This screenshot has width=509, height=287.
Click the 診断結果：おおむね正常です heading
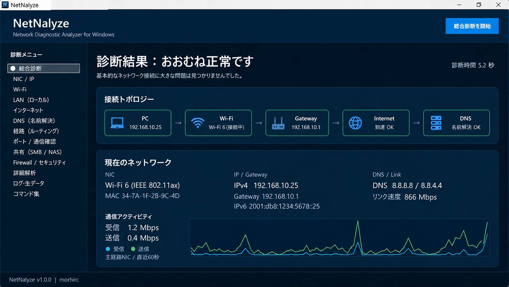coord(175,62)
